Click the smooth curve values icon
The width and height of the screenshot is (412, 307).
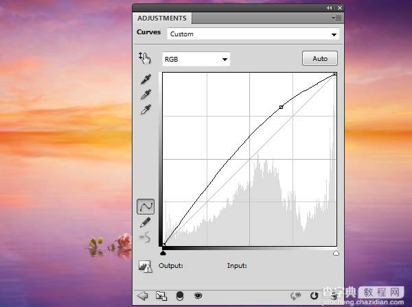click(145, 237)
